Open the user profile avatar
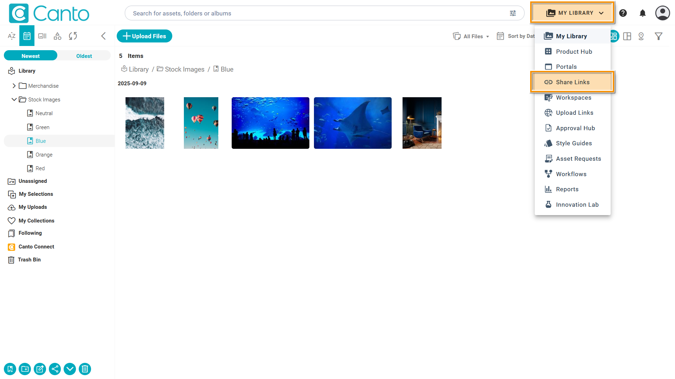 pyautogui.click(x=662, y=13)
